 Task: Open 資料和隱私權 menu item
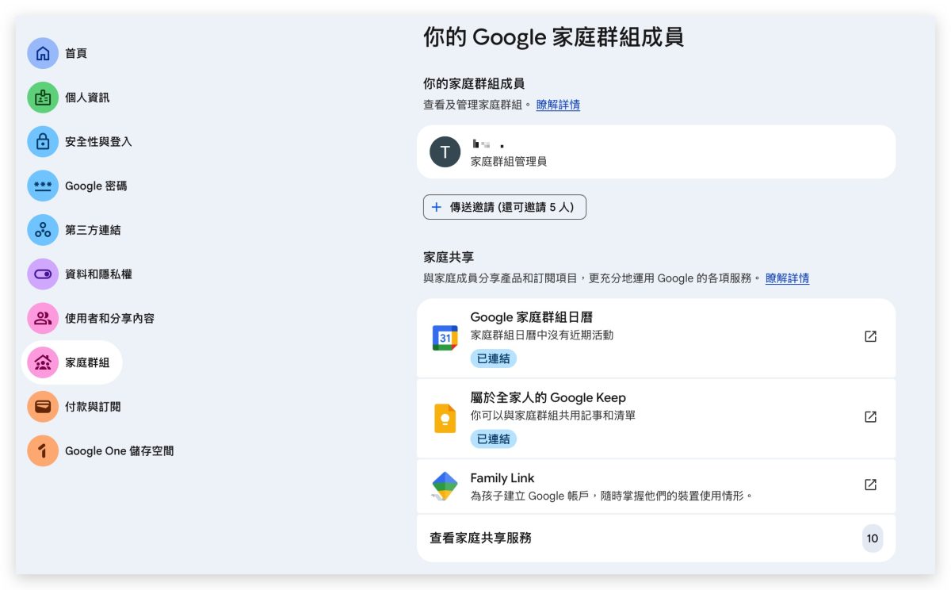pos(98,274)
